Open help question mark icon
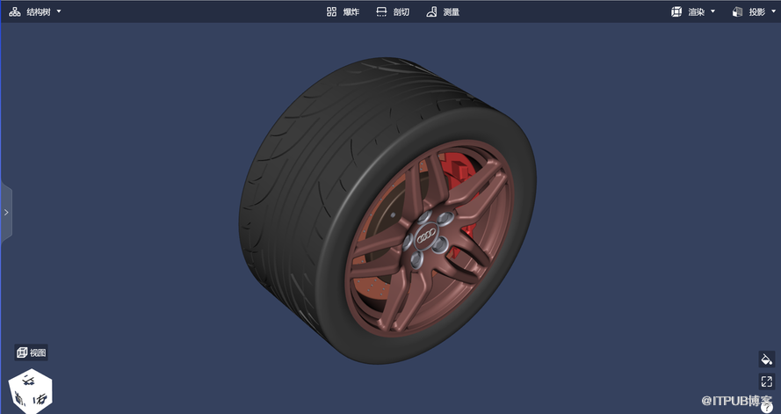The width and height of the screenshot is (781, 414). pyautogui.click(x=767, y=408)
